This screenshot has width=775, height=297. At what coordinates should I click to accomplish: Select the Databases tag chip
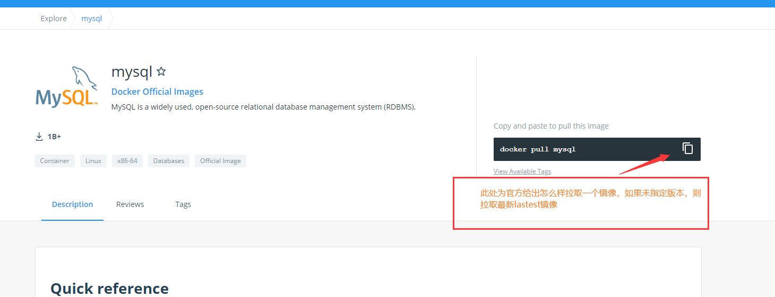click(x=169, y=161)
